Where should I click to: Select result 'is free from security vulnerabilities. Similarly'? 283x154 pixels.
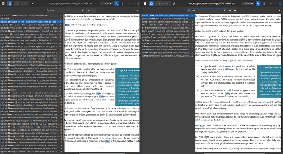168,56
